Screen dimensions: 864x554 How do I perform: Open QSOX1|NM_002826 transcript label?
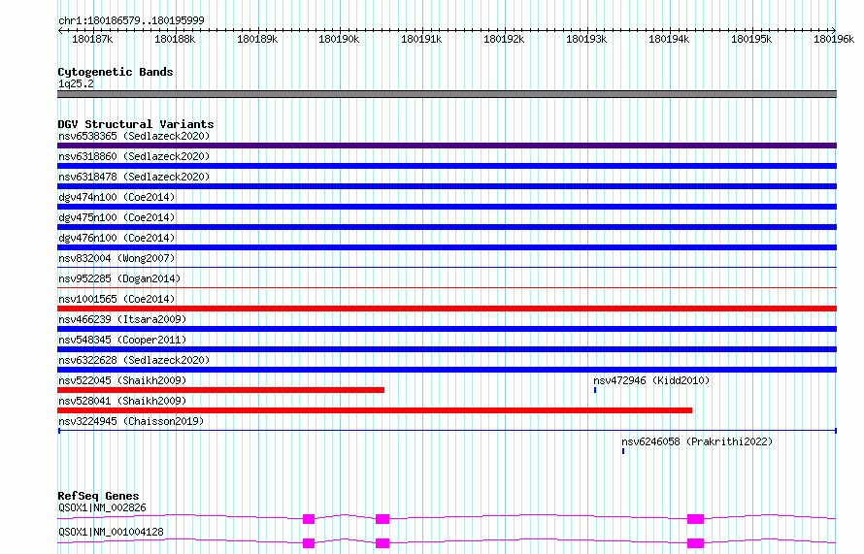(x=102, y=507)
